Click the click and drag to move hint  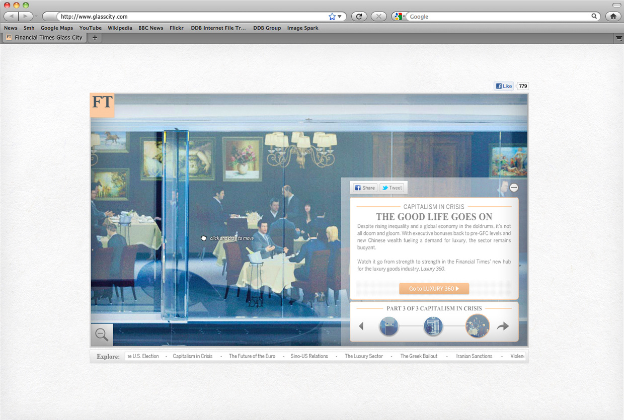[x=231, y=238]
